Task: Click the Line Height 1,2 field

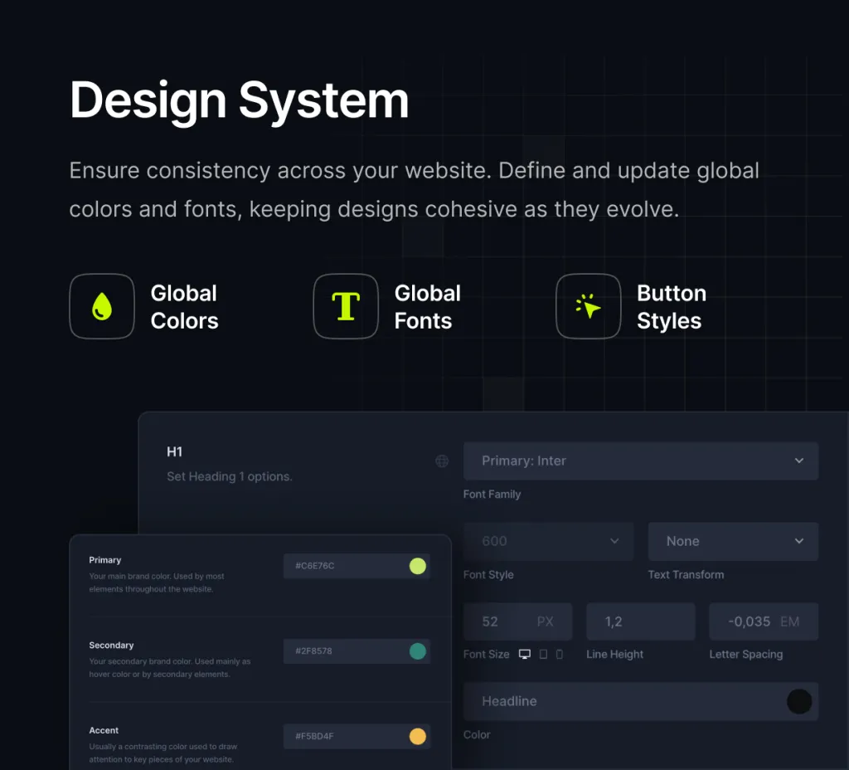Action: pos(640,621)
